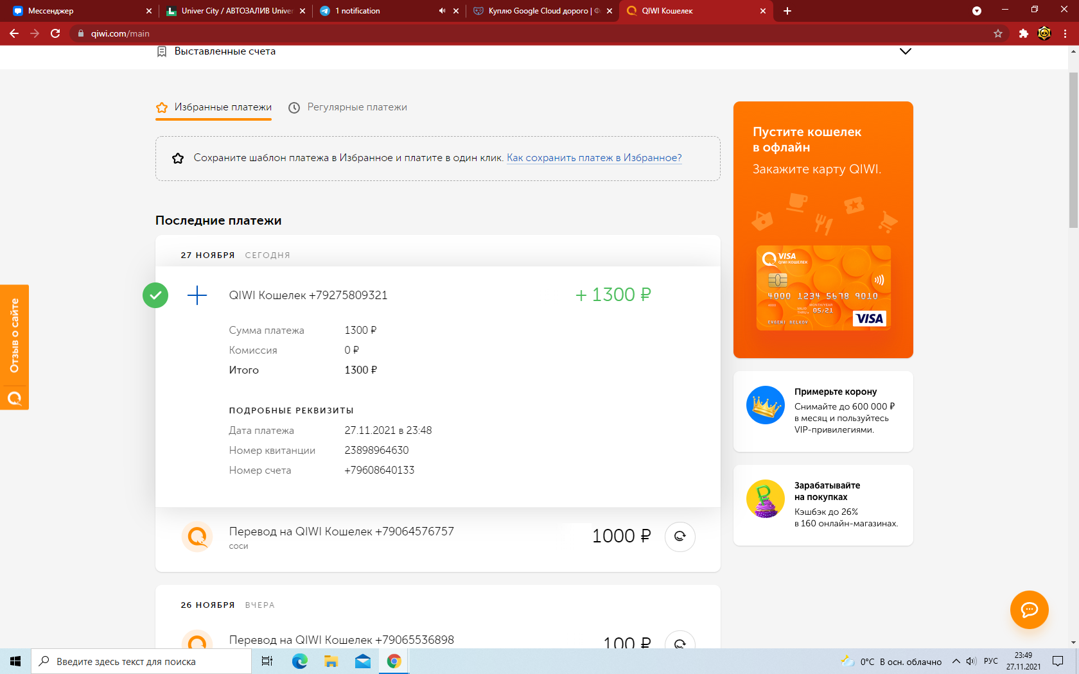
Task: Open the volume control in system tray
Action: (x=971, y=661)
